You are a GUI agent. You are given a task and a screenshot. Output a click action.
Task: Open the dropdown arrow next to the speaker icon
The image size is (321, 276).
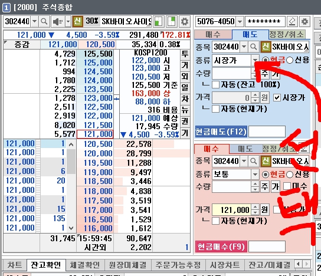click(x=68, y=21)
